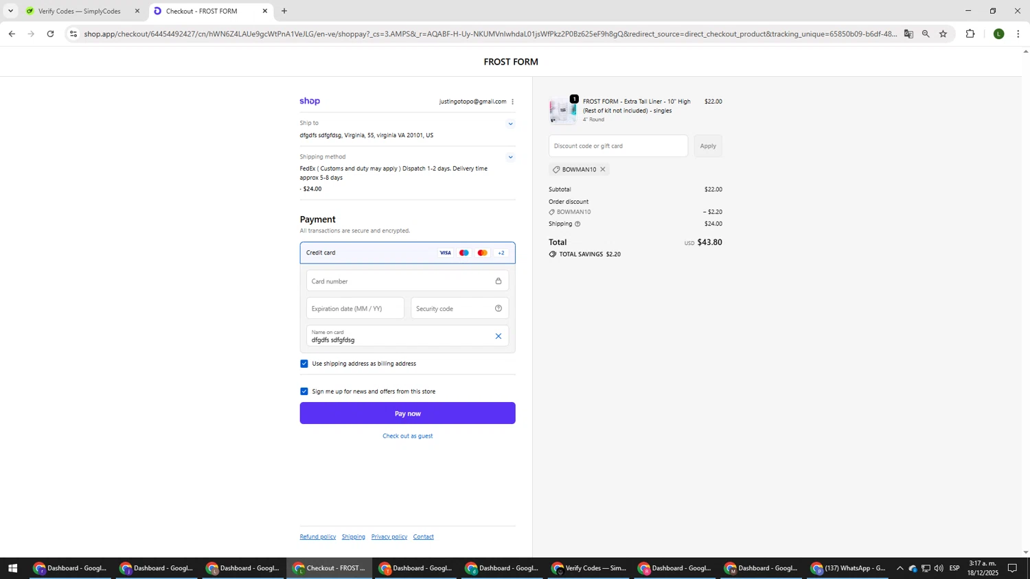Toggle Use shipping address as billing address

pyautogui.click(x=304, y=364)
